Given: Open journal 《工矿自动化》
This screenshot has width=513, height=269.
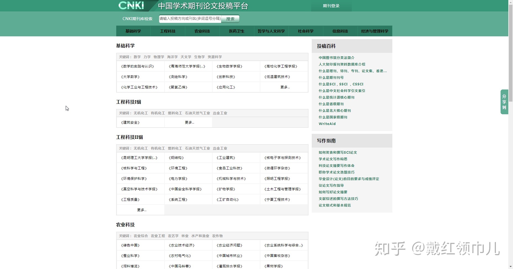Looking at the screenshot, I should (x=228, y=200).
